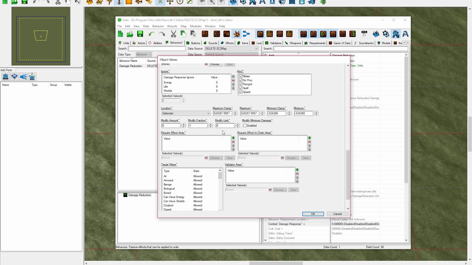Screen dimensions: 472x265
Task: Click the first Add Point tool icon
Action: pos(6,77)
